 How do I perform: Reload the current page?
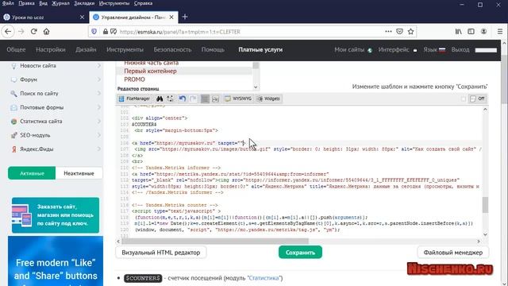pyautogui.click(x=33, y=32)
